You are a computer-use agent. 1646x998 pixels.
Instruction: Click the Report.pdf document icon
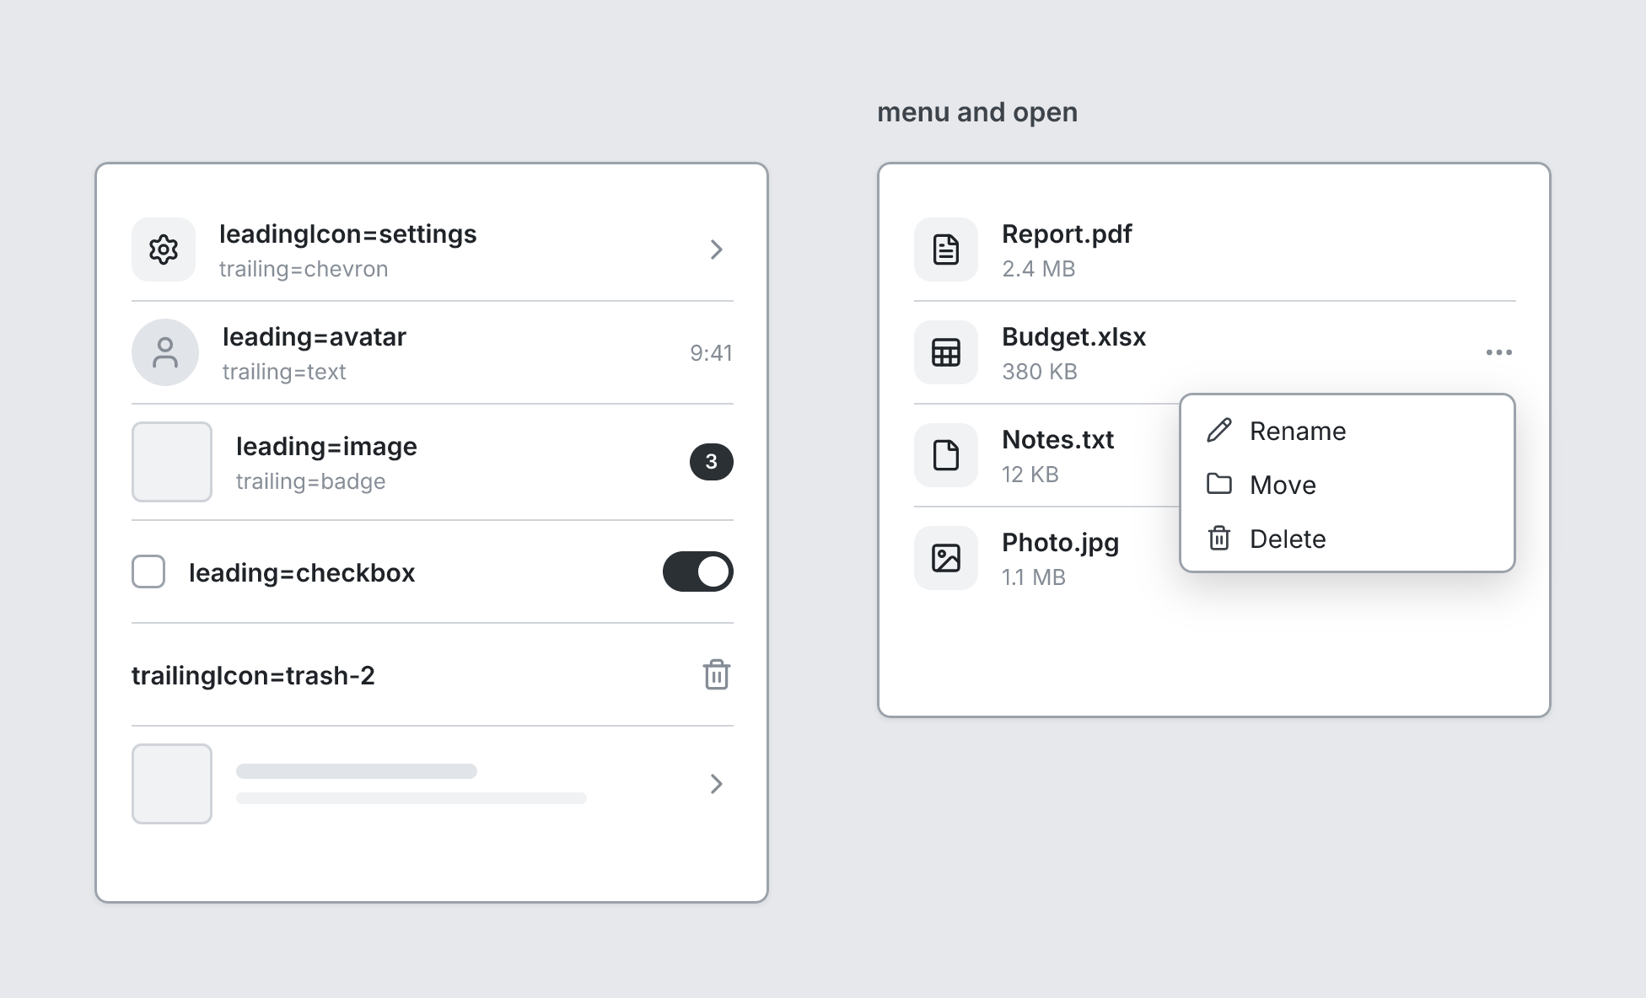pos(946,249)
